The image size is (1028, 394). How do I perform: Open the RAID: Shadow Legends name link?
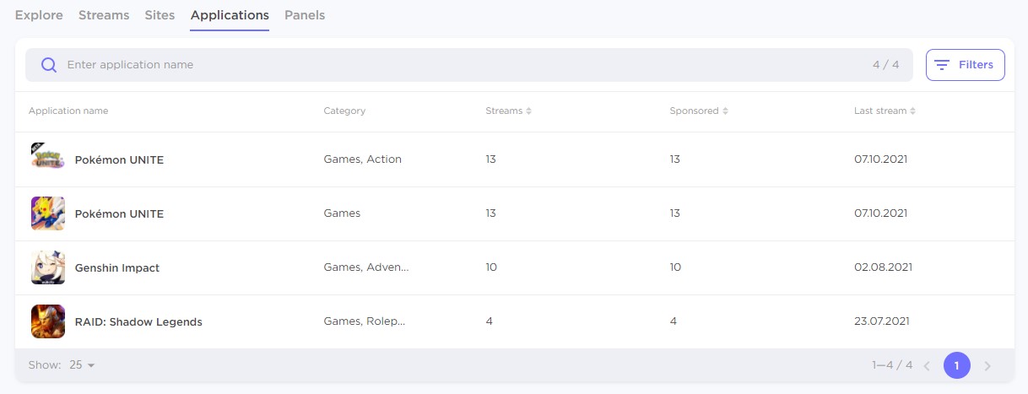138,321
